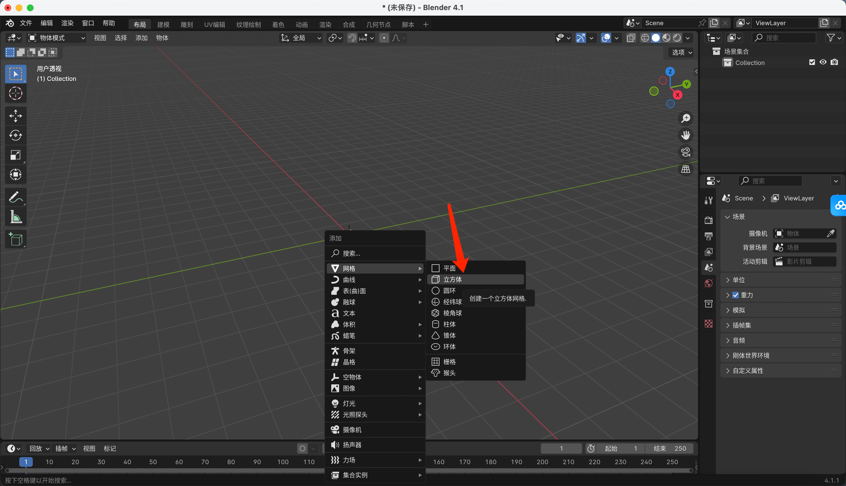Switch to the 建模 workspace tab

click(x=163, y=24)
